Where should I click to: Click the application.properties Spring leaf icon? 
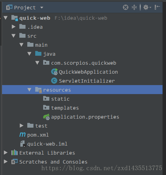click(x=46, y=117)
